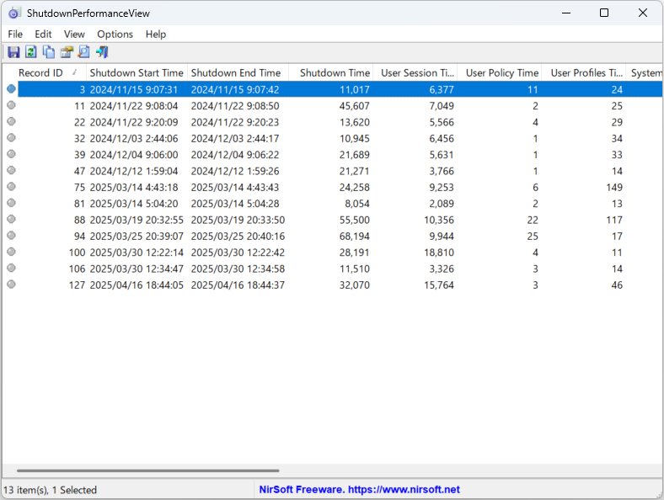The height and width of the screenshot is (500, 664).
Task: Open the Properties toolbar icon
Action: [67, 52]
